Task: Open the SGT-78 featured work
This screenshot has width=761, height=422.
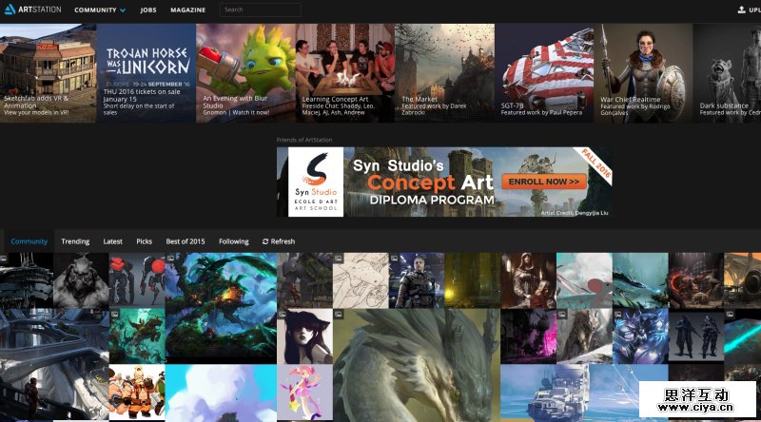Action: pyautogui.click(x=544, y=73)
